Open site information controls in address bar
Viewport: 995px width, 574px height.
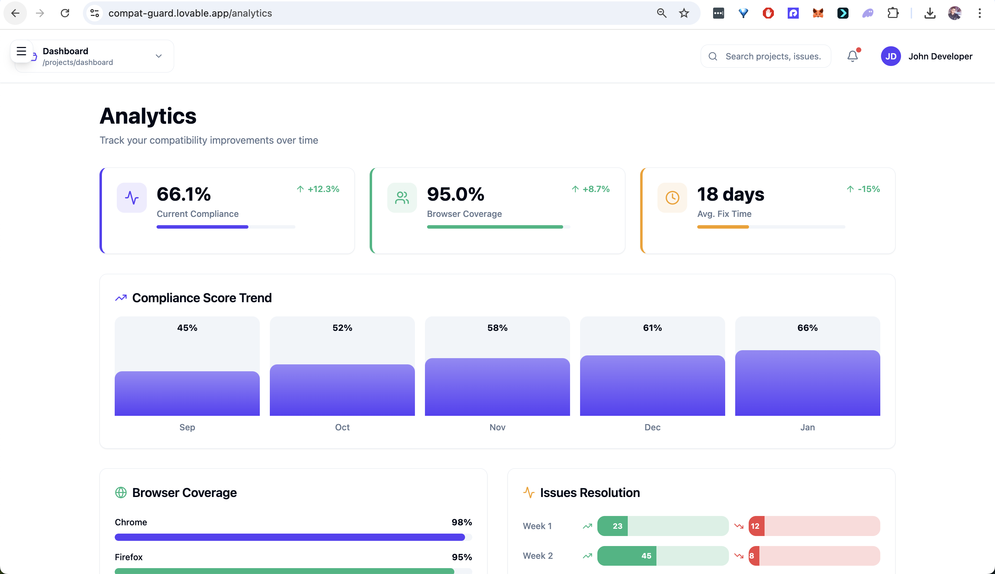pos(95,13)
